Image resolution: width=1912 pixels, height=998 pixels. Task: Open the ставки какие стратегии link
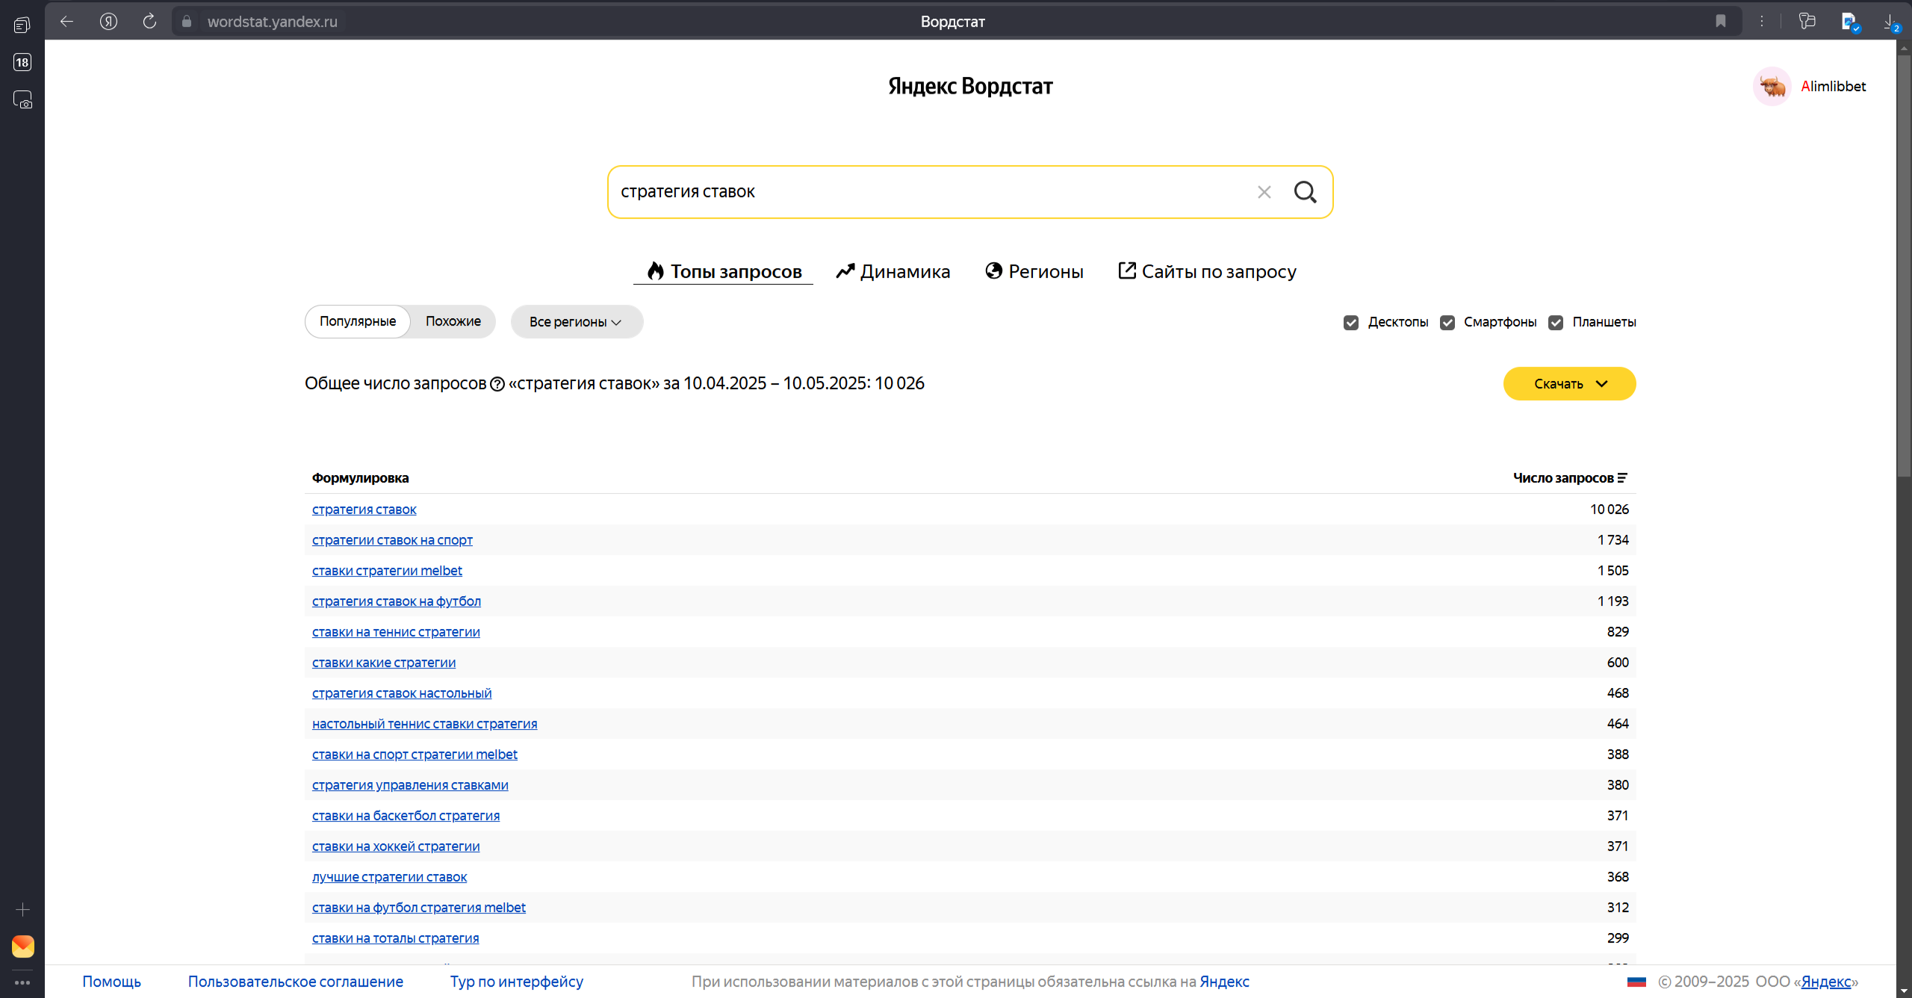(x=384, y=663)
